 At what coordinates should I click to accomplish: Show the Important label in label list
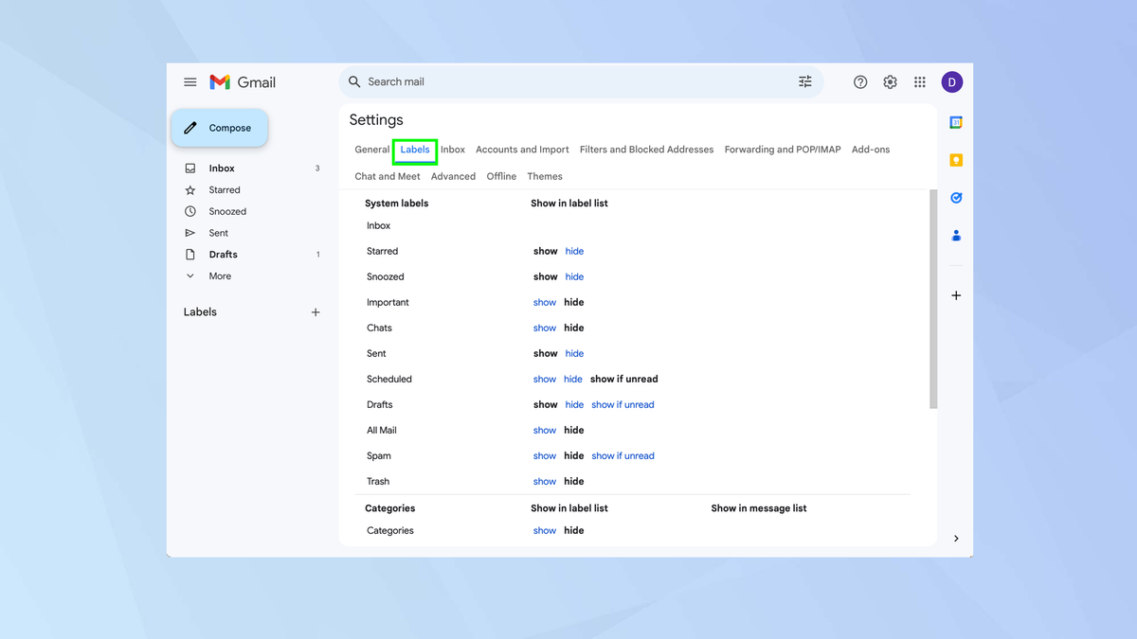pyautogui.click(x=544, y=301)
